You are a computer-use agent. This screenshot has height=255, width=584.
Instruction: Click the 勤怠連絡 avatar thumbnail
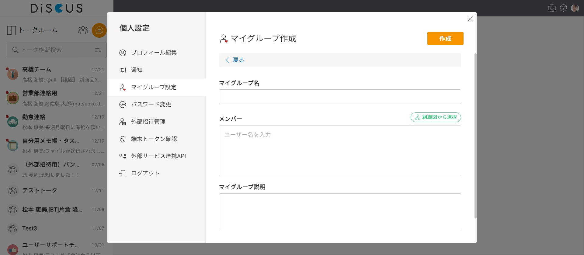point(13,122)
